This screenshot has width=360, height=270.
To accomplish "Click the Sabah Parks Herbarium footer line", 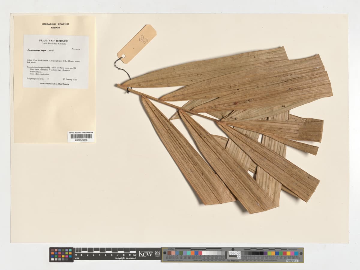I will pyautogui.click(x=55, y=84).
